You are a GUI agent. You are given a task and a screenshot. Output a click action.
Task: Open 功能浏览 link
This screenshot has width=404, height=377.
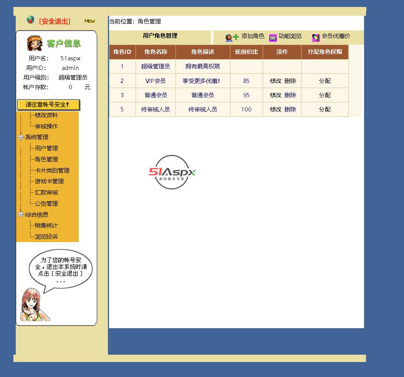tap(290, 36)
